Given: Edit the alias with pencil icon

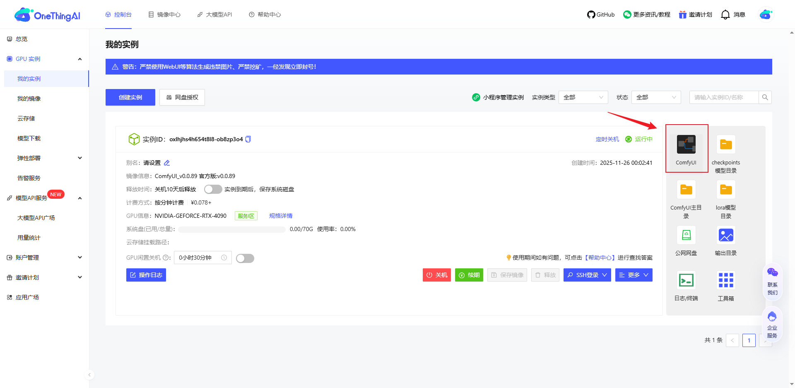Looking at the screenshot, I should (167, 163).
